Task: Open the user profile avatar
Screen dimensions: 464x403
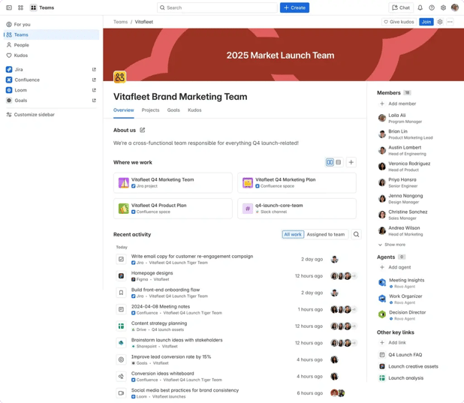Action: [x=454, y=8]
